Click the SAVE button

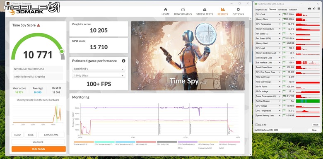pyautogui.click(x=31, y=135)
